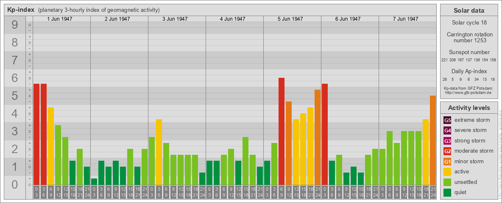Click the sunspot number 137
Viewport: 502px width, 203px height.
(469, 60)
